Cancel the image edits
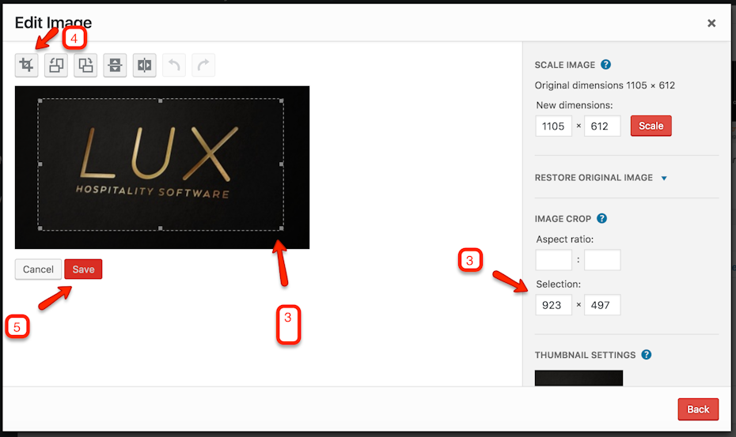This screenshot has height=437, width=736. [x=38, y=269]
